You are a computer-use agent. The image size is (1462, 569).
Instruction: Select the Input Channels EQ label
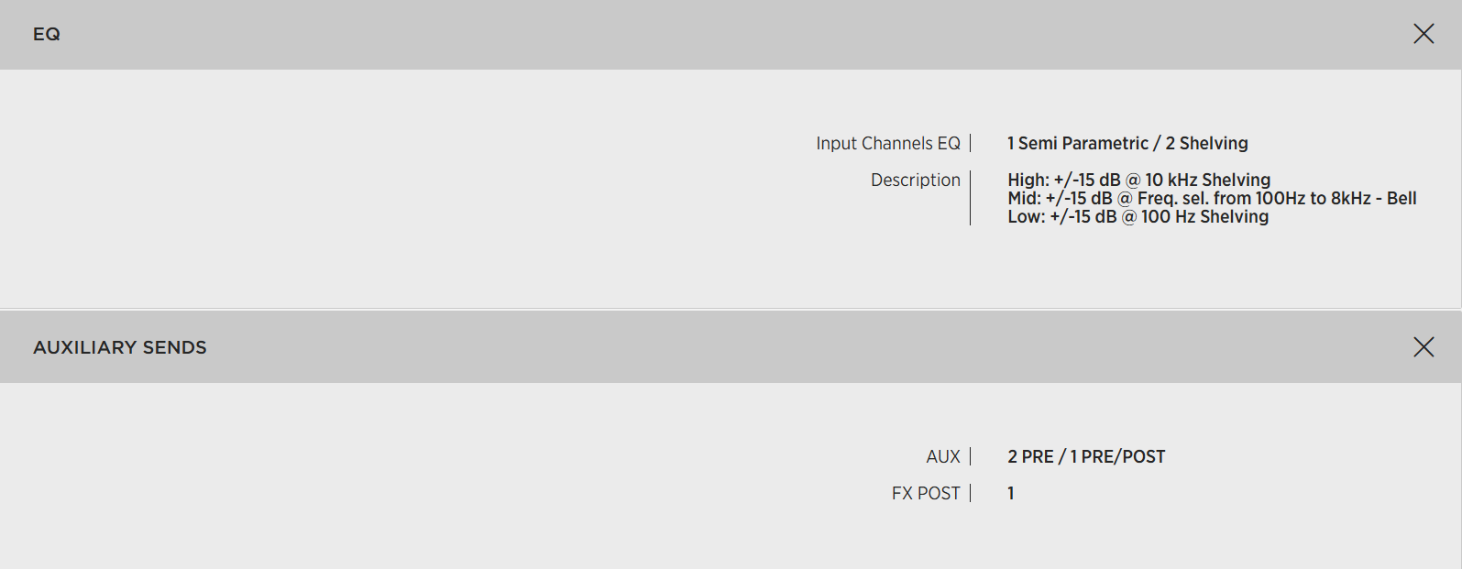tap(887, 144)
